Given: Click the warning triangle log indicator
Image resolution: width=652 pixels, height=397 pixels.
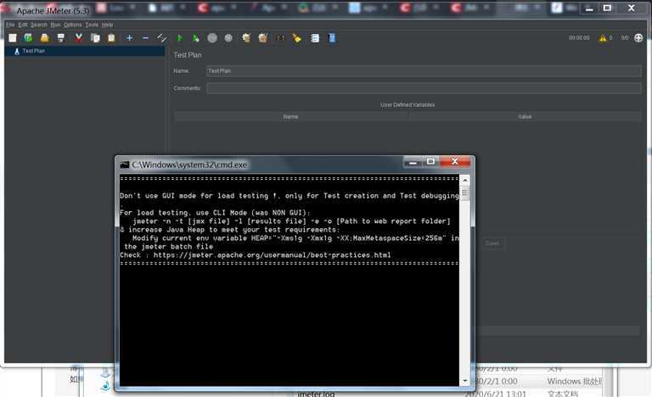Looking at the screenshot, I should pos(603,38).
